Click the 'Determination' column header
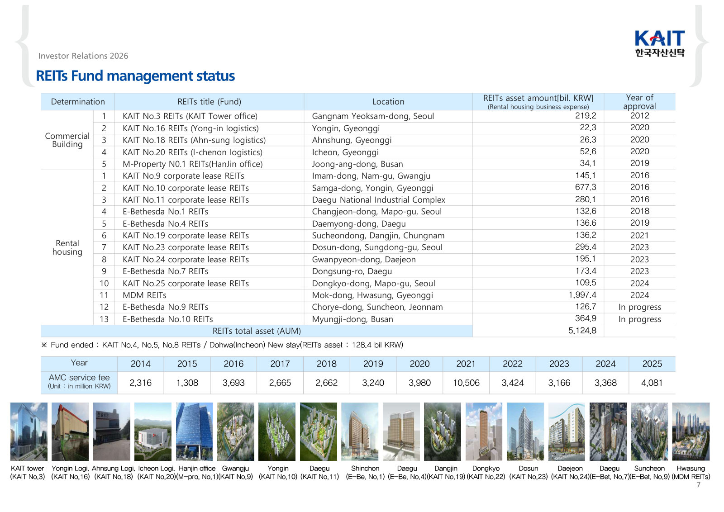 point(78,102)
